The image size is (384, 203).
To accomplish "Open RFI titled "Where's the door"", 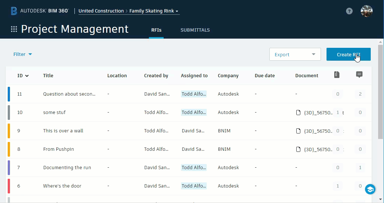I will [x=62, y=186].
